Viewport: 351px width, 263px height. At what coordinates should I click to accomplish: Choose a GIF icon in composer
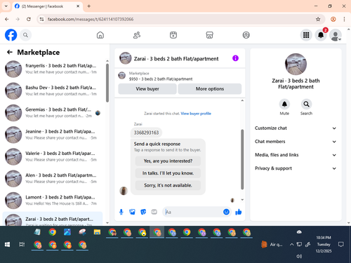point(154,212)
